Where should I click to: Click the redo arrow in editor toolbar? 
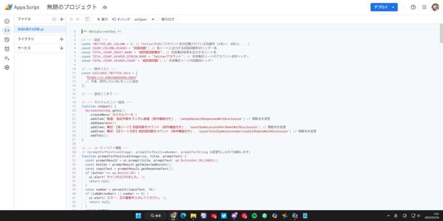click(x=77, y=19)
